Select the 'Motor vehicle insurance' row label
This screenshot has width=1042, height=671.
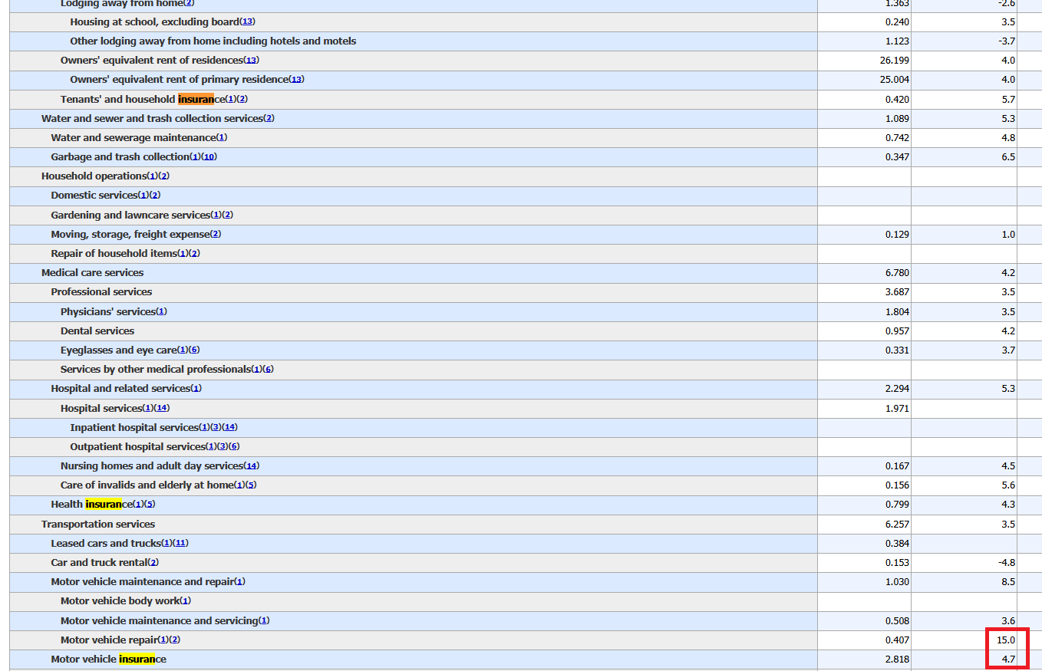click(108, 659)
